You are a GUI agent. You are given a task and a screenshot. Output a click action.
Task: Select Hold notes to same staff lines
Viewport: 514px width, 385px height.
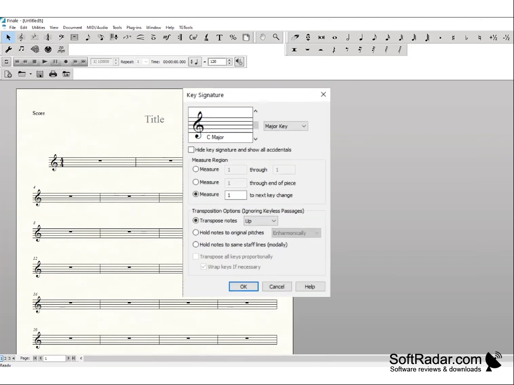coord(196,244)
